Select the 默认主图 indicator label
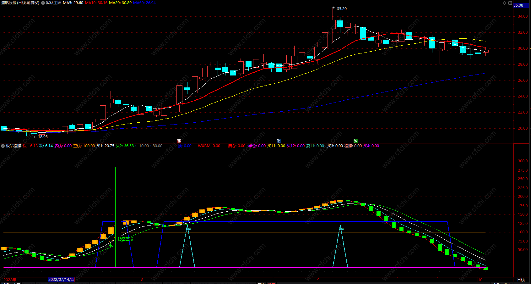The image size is (531, 284). (54, 3)
